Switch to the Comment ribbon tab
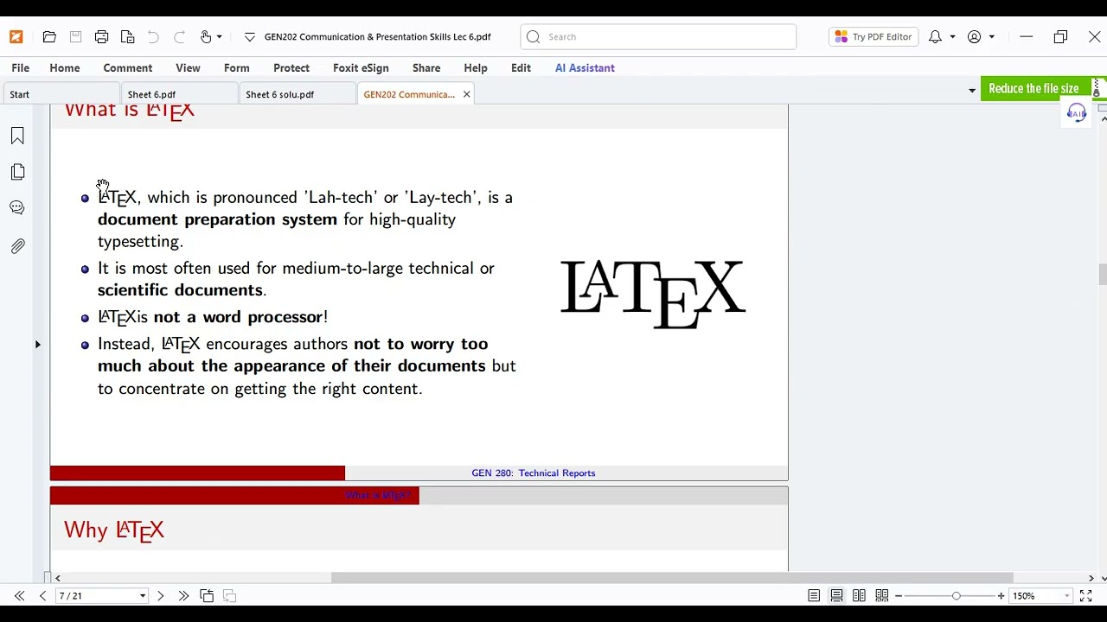 point(127,68)
